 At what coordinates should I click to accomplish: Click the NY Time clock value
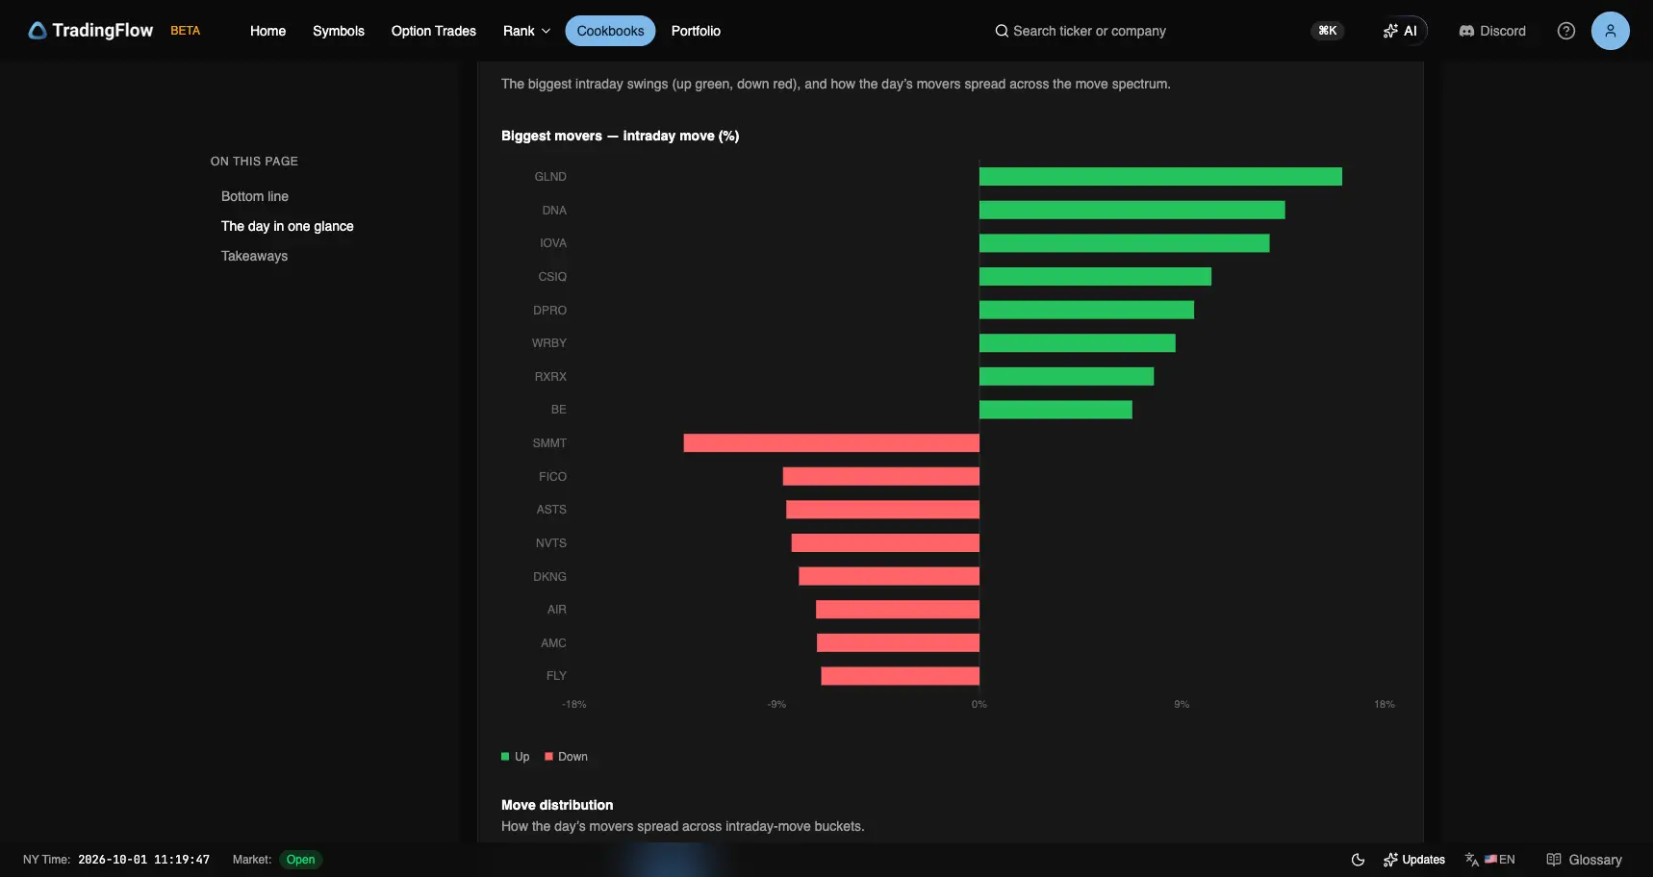coord(143,860)
